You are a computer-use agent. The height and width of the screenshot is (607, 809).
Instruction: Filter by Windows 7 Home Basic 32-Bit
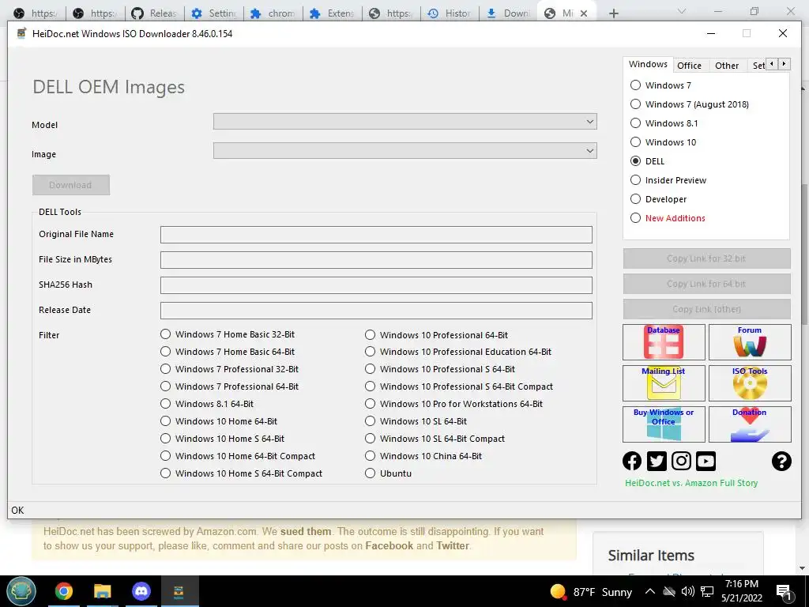point(165,334)
